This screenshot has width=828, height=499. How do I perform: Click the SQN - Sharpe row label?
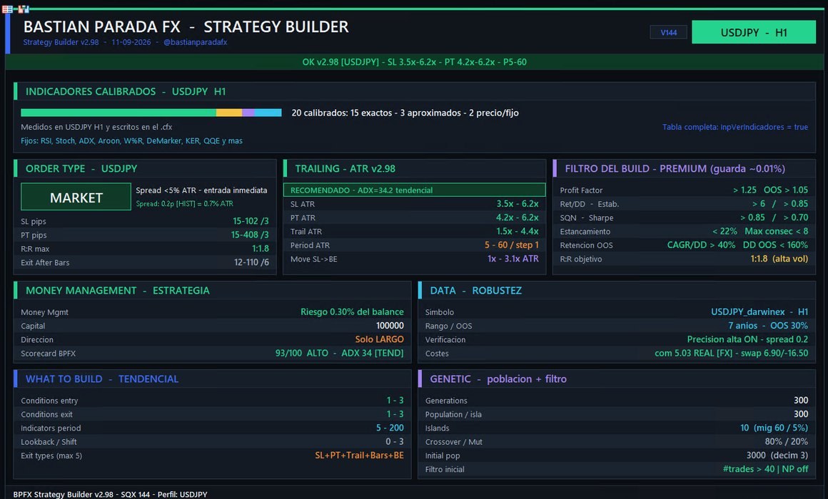click(586, 218)
